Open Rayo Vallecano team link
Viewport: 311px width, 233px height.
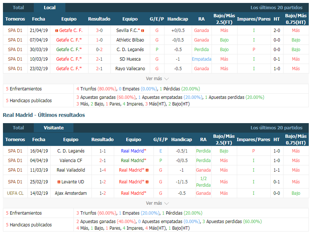click(x=130, y=68)
